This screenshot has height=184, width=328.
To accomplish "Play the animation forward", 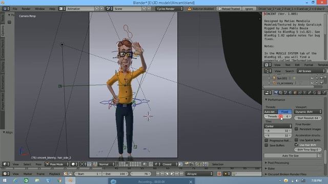I will pos(172,174).
